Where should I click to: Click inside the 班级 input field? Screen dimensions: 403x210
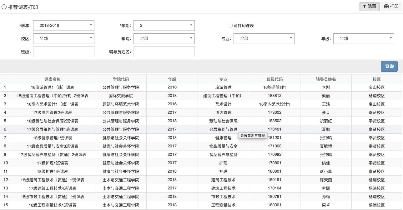pyautogui.click(x=63, y=51)
